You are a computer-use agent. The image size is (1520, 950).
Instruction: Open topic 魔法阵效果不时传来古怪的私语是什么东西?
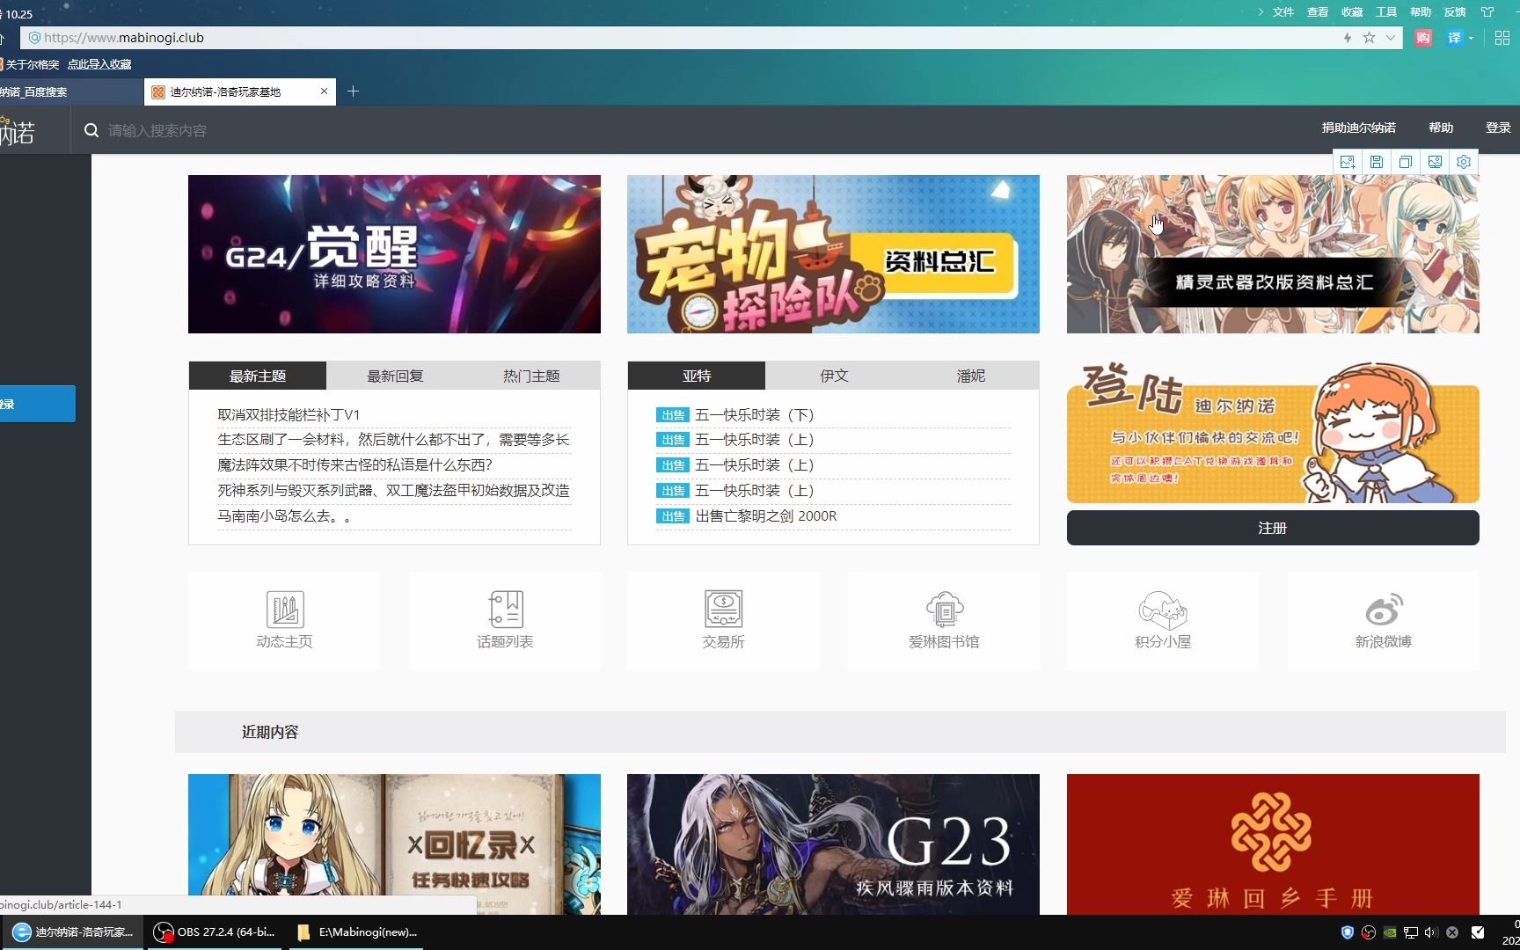pos(354,464)
